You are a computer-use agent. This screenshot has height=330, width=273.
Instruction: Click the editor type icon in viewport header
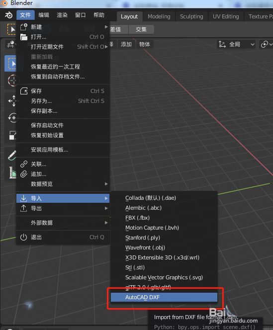pyautogui.click(x=10, y=44)
